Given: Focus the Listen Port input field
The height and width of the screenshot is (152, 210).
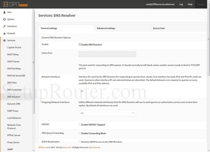Looking at the screenshot, I should (x=107, y=54).
